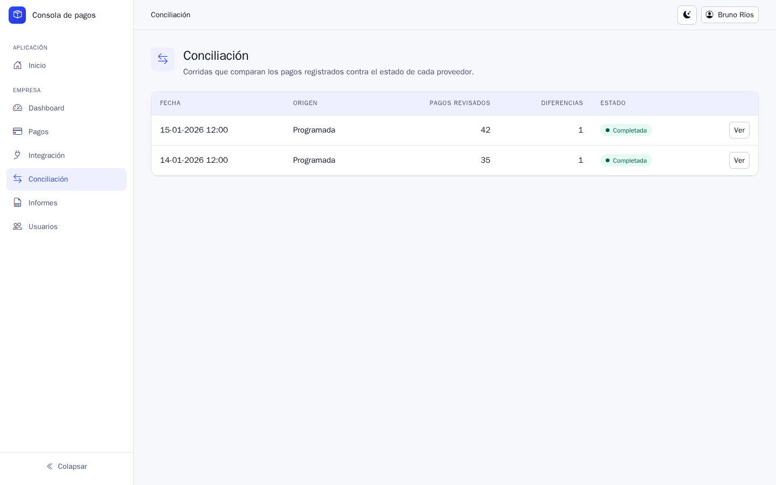Viewport: 776px width, 485px height.
Task: Click the Completada badge for 15-01-2026
Action: (x=626, y=130)
